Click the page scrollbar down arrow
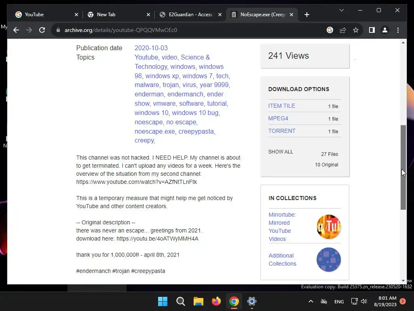The image size is (414, 311). click(x=403, y=281)
